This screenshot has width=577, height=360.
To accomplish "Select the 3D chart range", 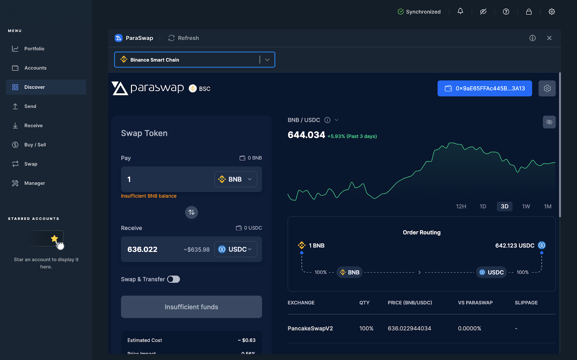I will [x=505, y=206].
